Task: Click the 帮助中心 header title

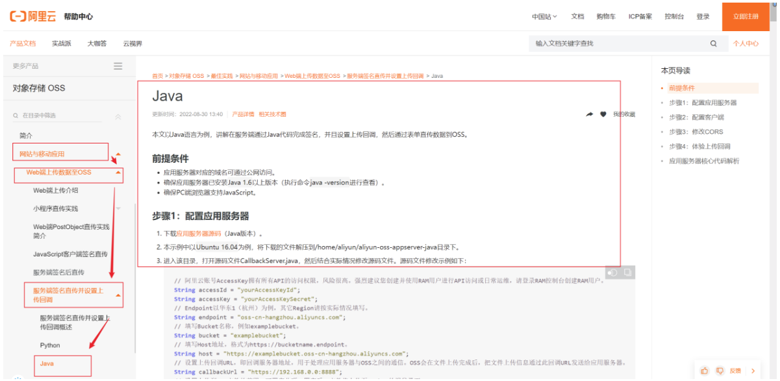Action: click(77, 17)
